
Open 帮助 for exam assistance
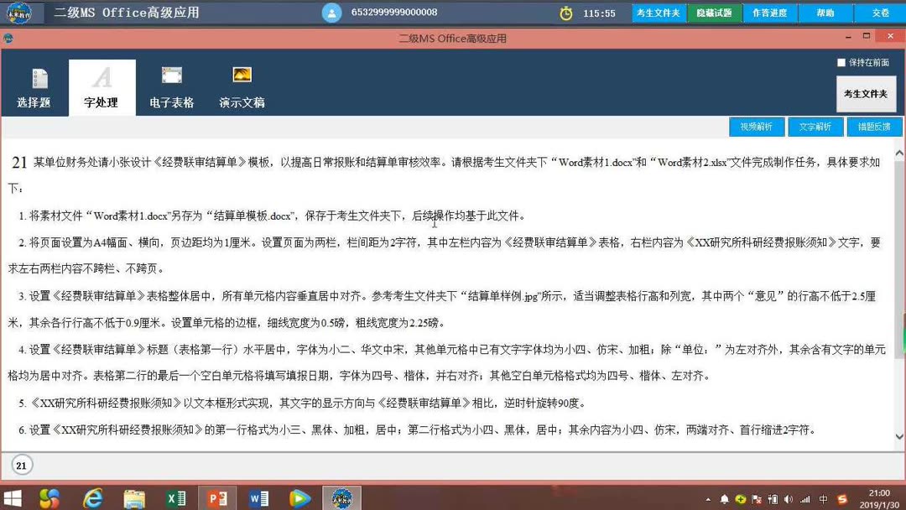coord(825,13)
